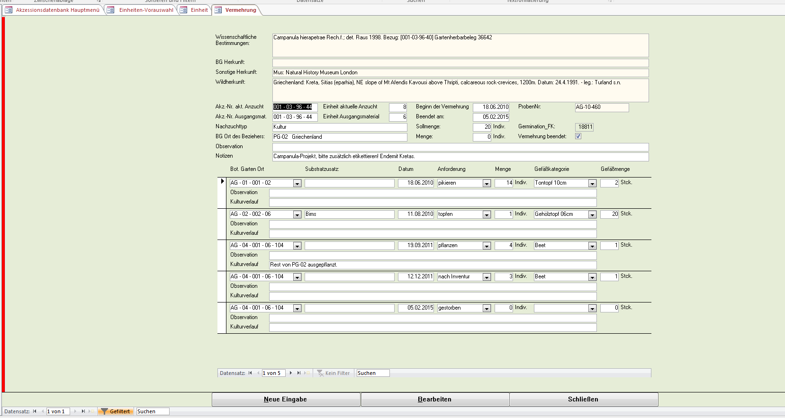Go to next record beside '1 von 5'
This screenshot has width=785, height=418.
coord(290,373)
